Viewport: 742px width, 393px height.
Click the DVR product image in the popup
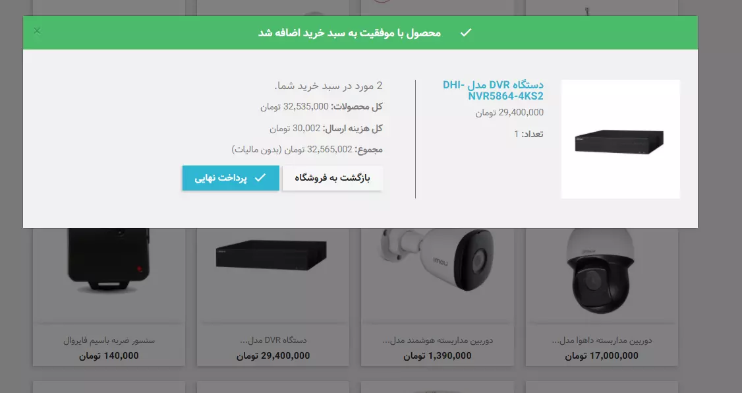tap(620, 138)
